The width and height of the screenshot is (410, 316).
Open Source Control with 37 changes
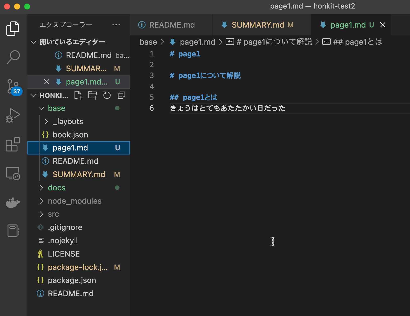pos(14,87)
